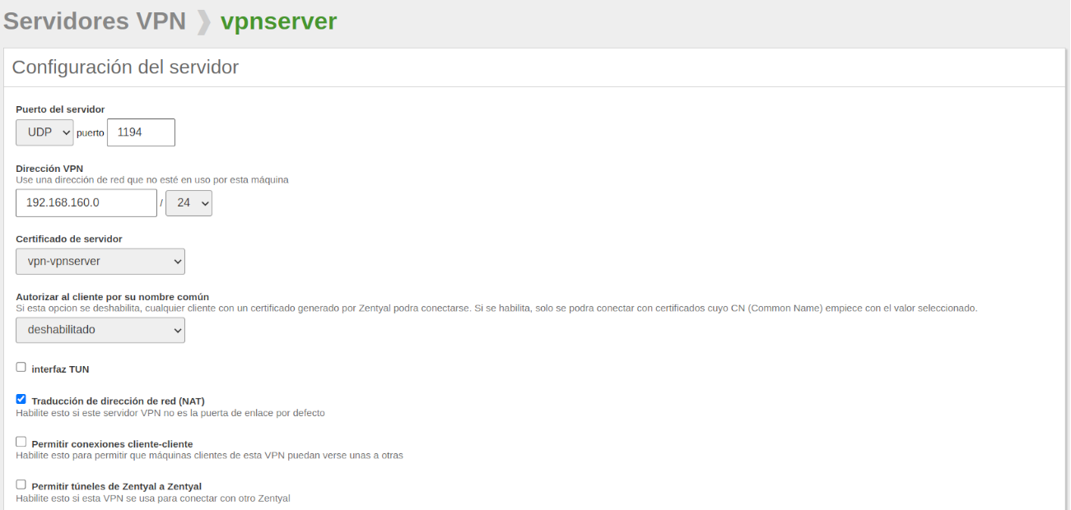Click the Configuración del servidor heading
This screenshot has height=510, width=1071.
(125, 67)
